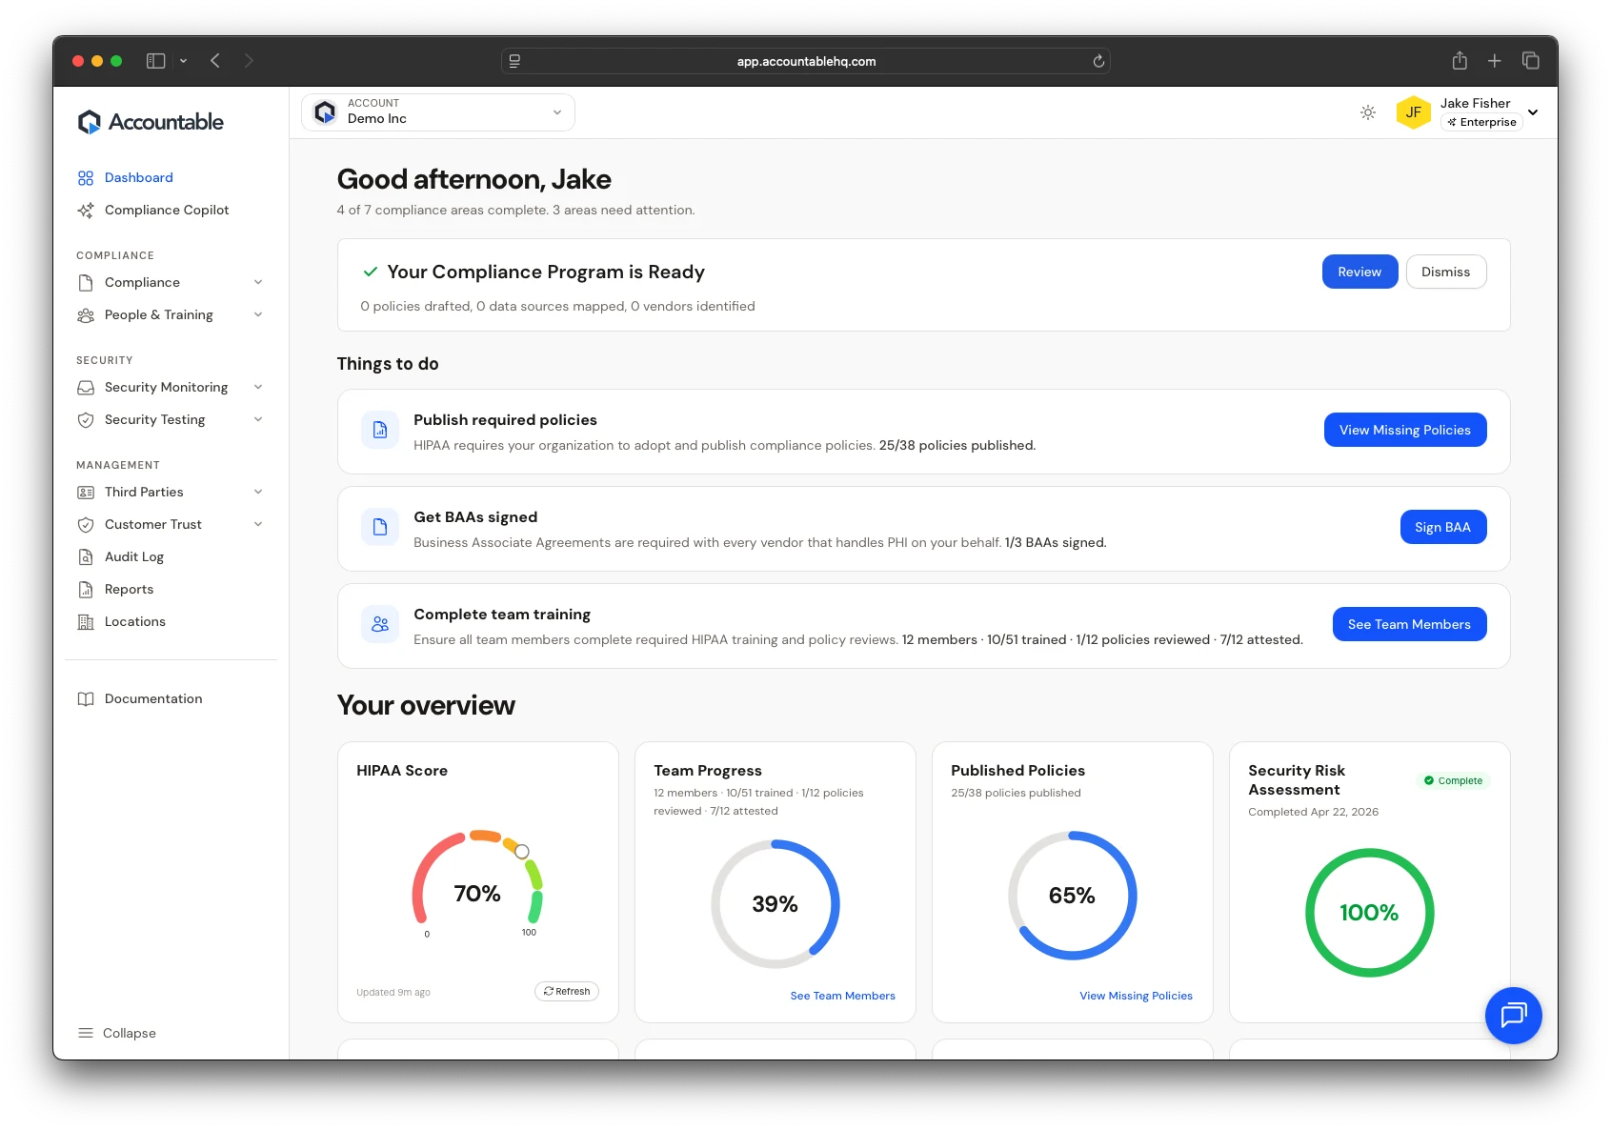Open the Locations page
This screenshot has height=1130, width=1611.
point(134,621)
